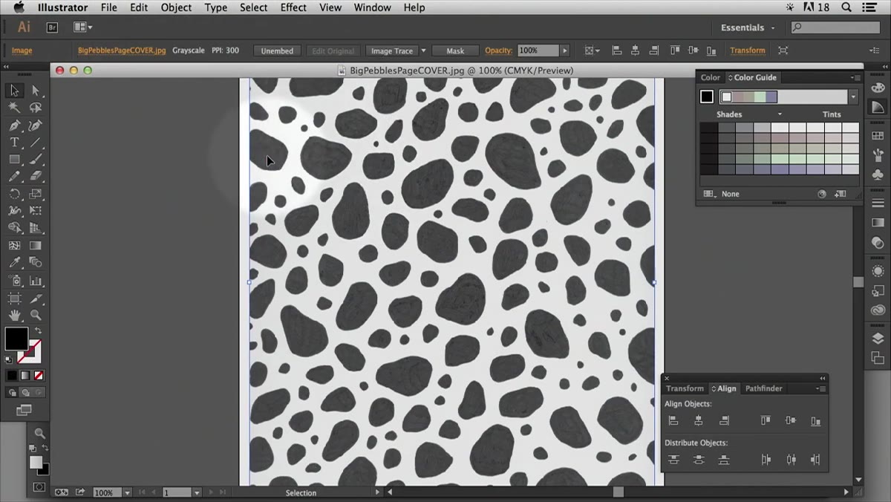Expand the Opacity slider arrow
This screenshot has width=891, height=502.
tap(564, 50)
